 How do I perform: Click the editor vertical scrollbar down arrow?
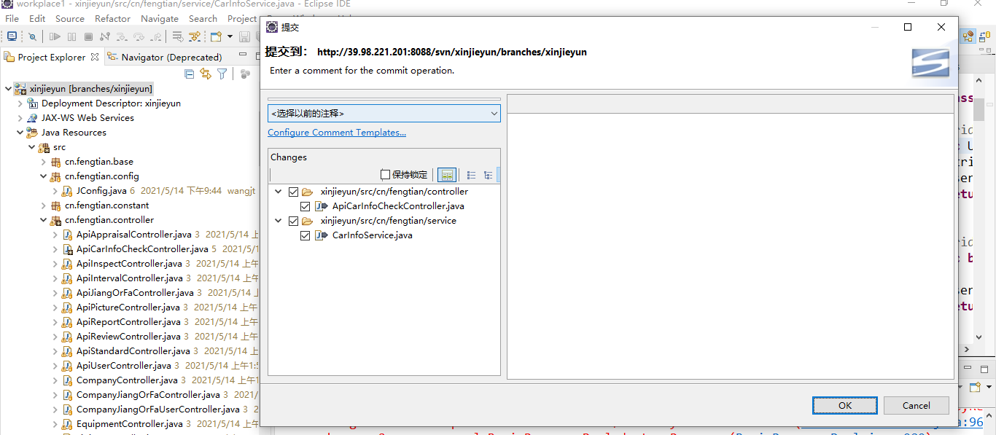click(979, 337)
